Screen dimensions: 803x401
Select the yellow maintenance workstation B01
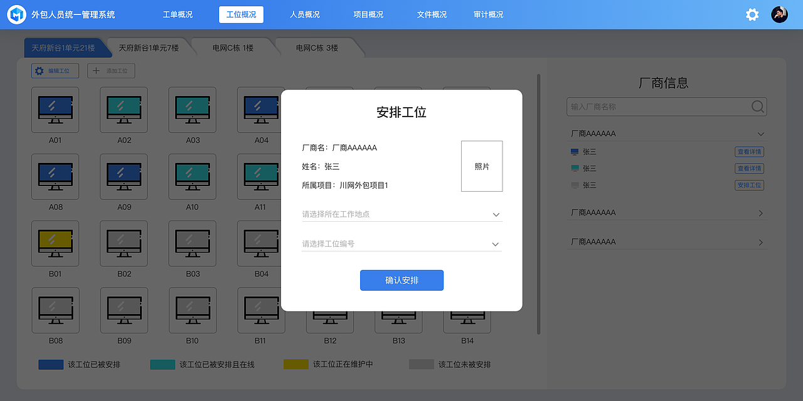[55, 243]
